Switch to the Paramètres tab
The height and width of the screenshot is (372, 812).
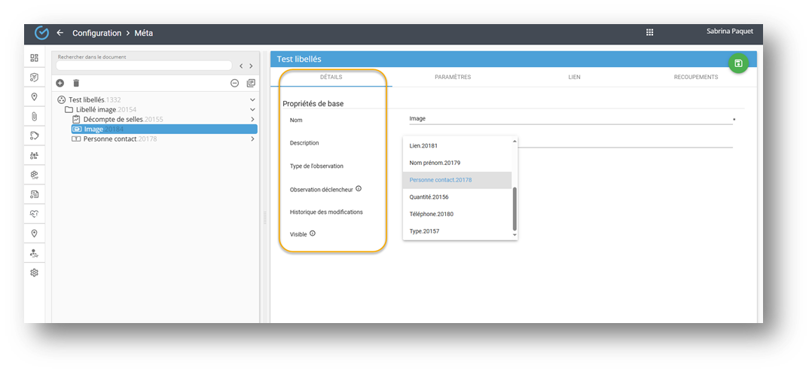coord(453,77)
